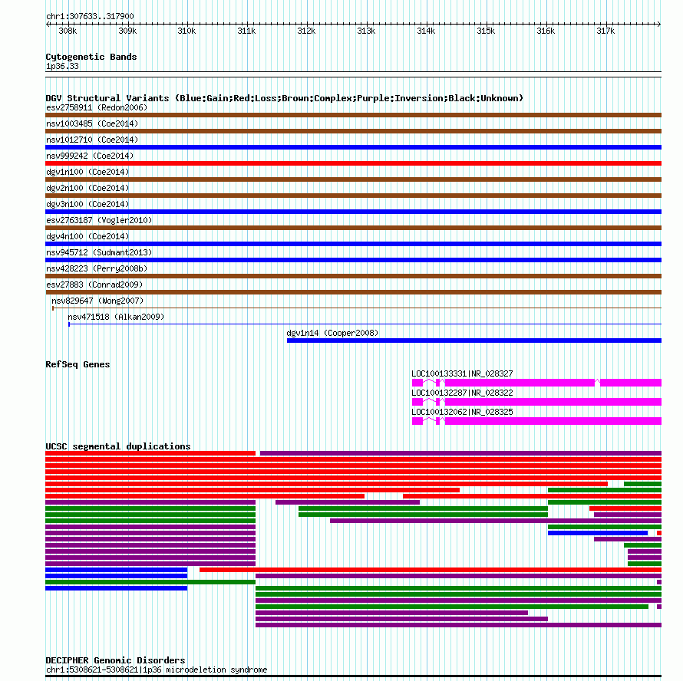Select the magenta LOC100132287 gene glyph

coord(536,402)
